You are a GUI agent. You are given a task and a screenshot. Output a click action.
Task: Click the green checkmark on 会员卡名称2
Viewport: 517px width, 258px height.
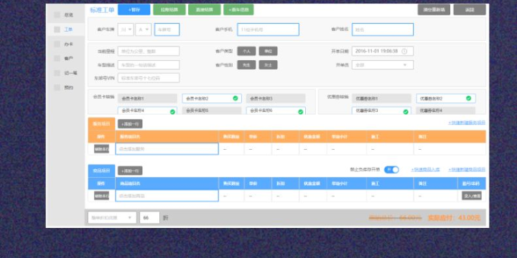click(236, 98)
